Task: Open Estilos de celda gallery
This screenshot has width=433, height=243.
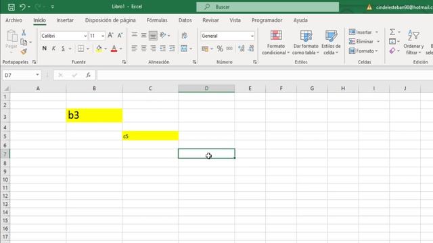Action: 331,43
